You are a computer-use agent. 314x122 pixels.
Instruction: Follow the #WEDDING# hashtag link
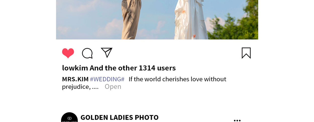click(107, 79)
